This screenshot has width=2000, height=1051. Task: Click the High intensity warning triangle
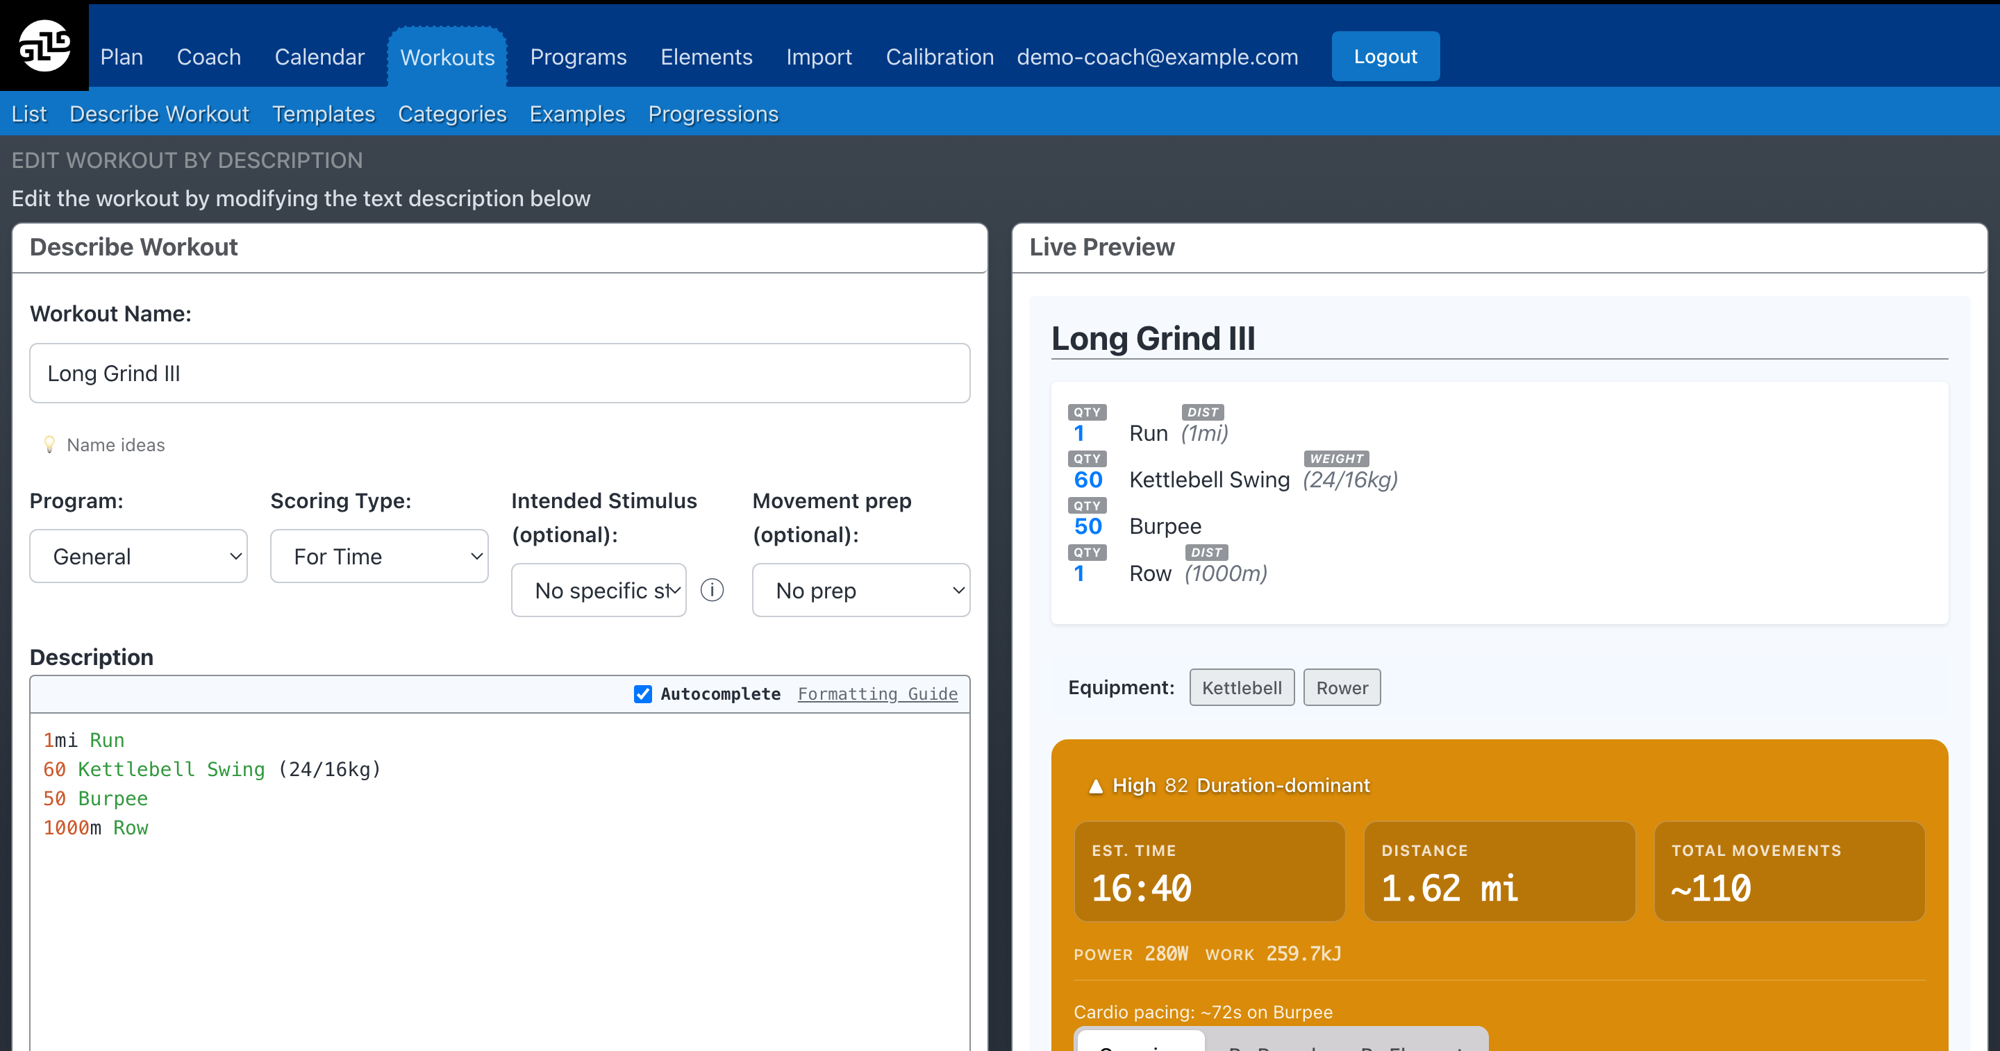pos(1096,786)
